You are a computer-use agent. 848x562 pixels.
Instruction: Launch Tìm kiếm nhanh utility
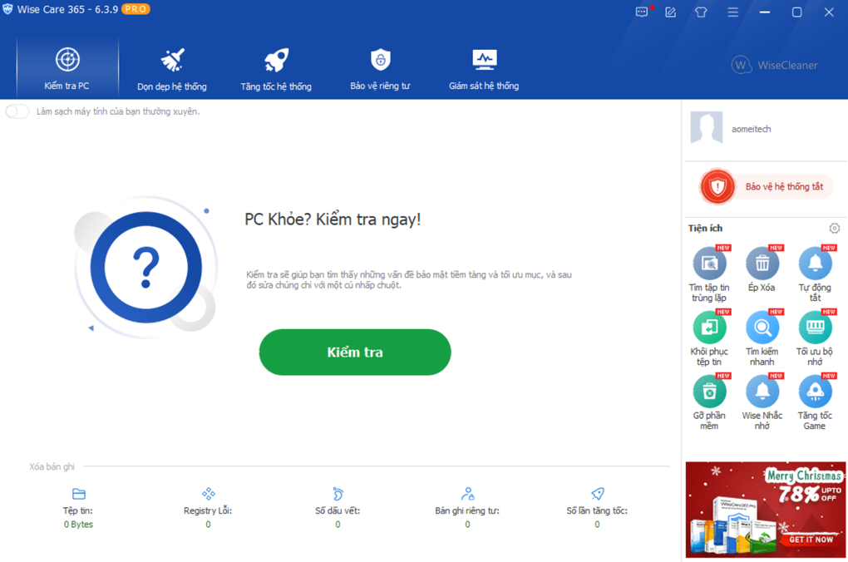point(762,338)
